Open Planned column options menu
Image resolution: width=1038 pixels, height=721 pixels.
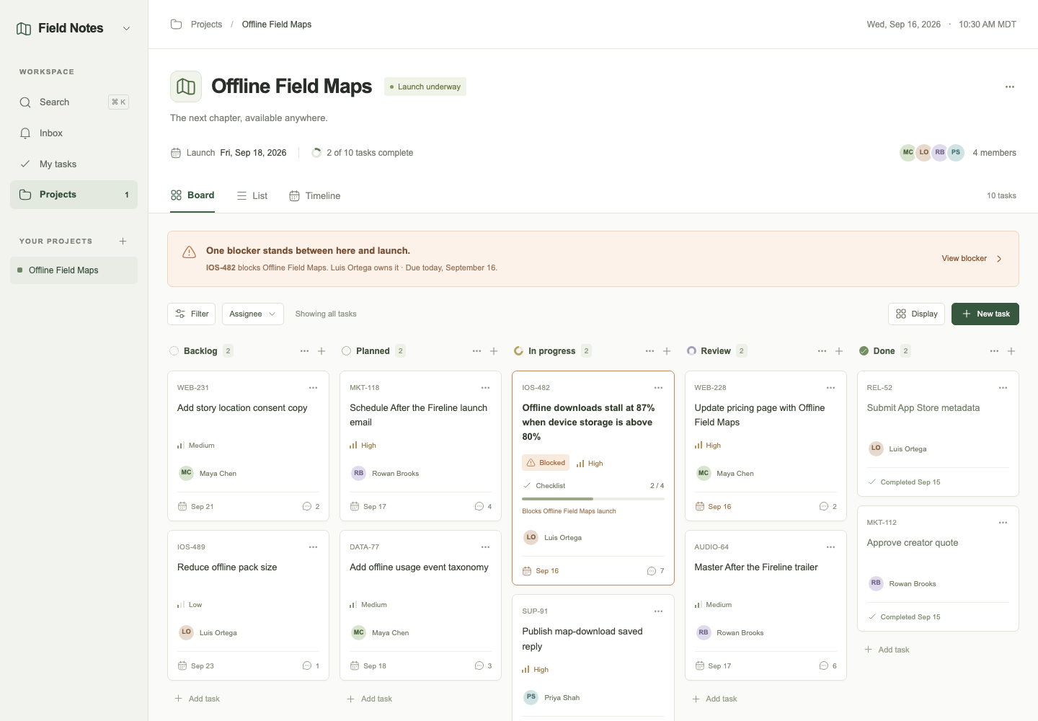click(x=476, y=351)
